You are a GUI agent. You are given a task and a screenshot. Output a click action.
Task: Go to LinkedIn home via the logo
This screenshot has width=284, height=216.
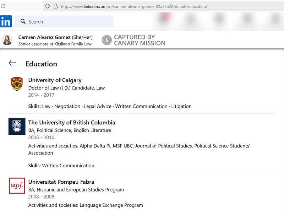click(x=6, y=21)
